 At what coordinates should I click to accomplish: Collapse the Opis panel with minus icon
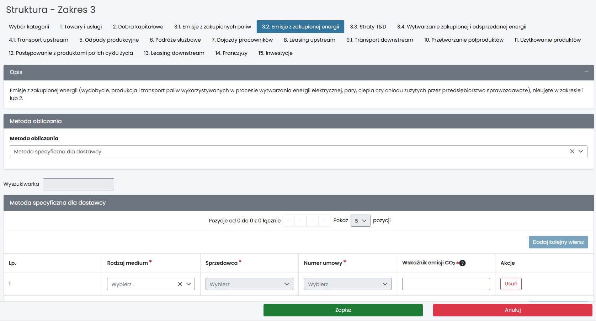click(x=586, y=72)
